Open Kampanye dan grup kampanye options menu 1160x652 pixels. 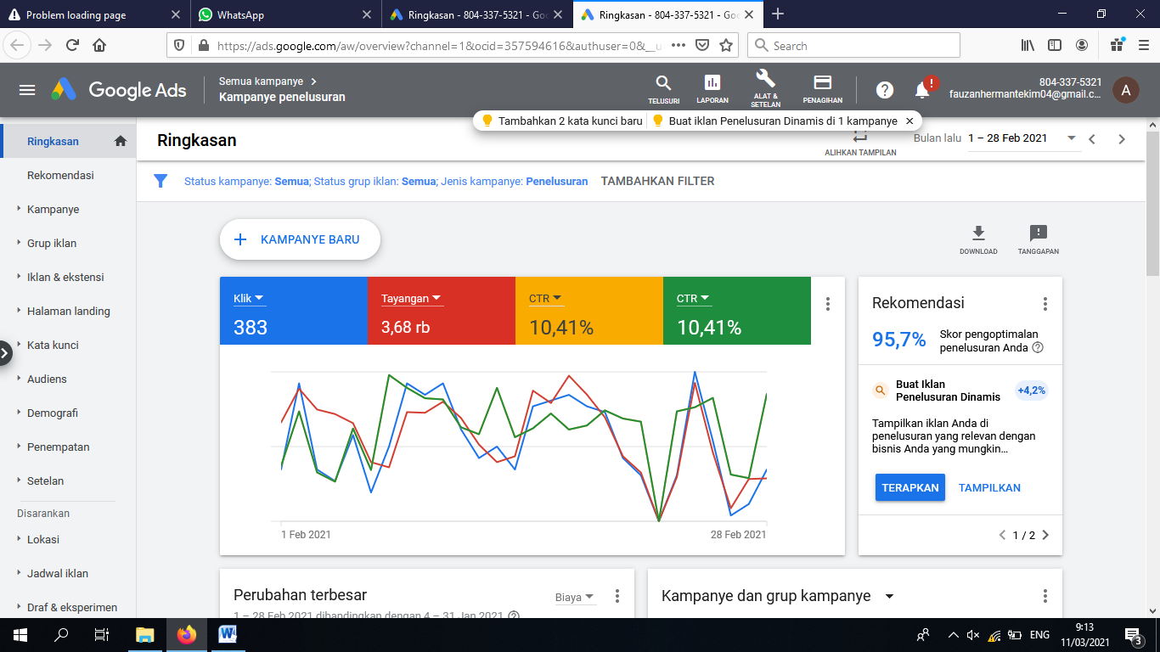pyautogui.click(x=1045, y=596)
